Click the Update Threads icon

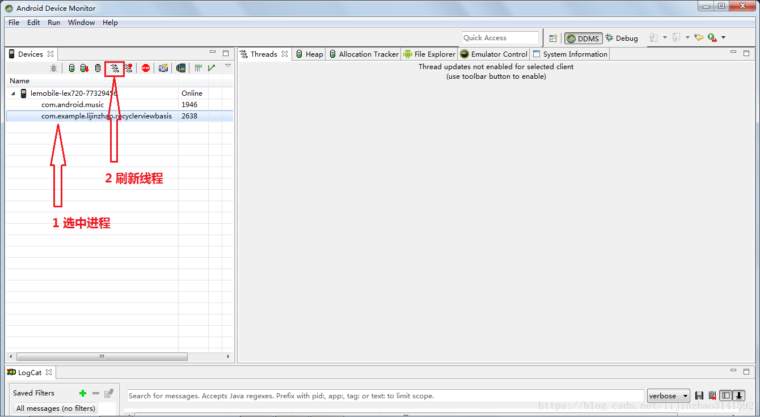pos(115,69)
